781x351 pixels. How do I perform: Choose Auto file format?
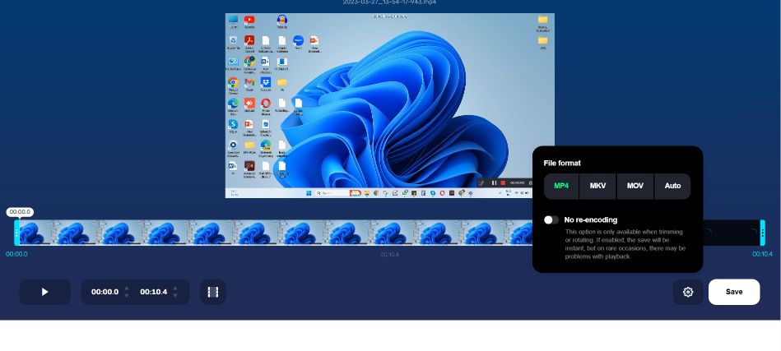(672, 186)
